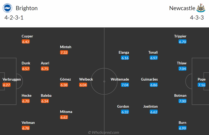The width and height of the screenshot is (209, 135).
Task: Click Verbruggen's 6.27 rating badge
Action: [x=7, y=85]
